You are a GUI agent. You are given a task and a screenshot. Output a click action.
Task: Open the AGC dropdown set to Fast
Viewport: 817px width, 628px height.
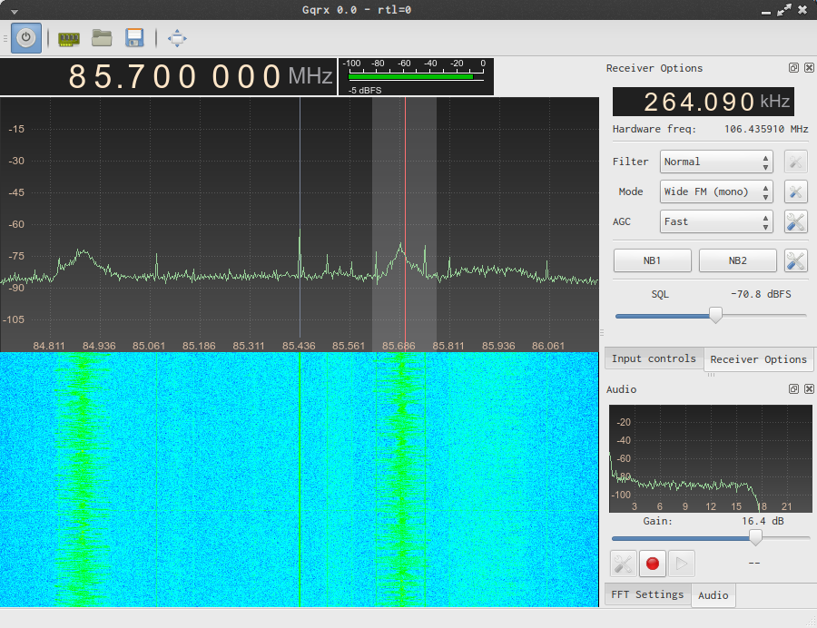click(716, 221)
